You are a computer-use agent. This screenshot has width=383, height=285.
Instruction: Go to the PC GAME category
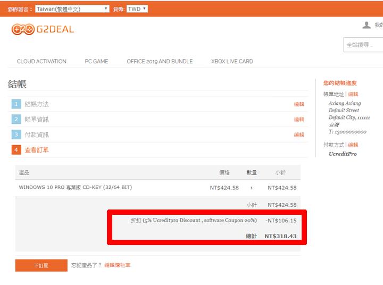pos(96,62)
